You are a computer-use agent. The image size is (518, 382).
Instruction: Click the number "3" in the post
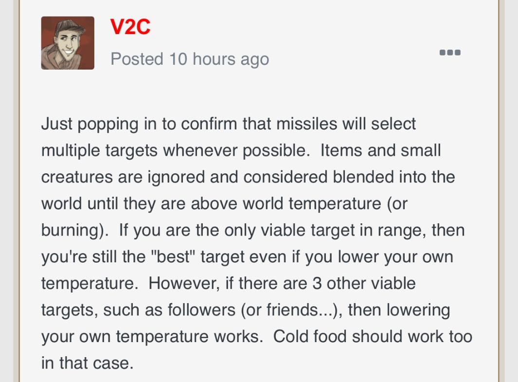coord(317,283)
